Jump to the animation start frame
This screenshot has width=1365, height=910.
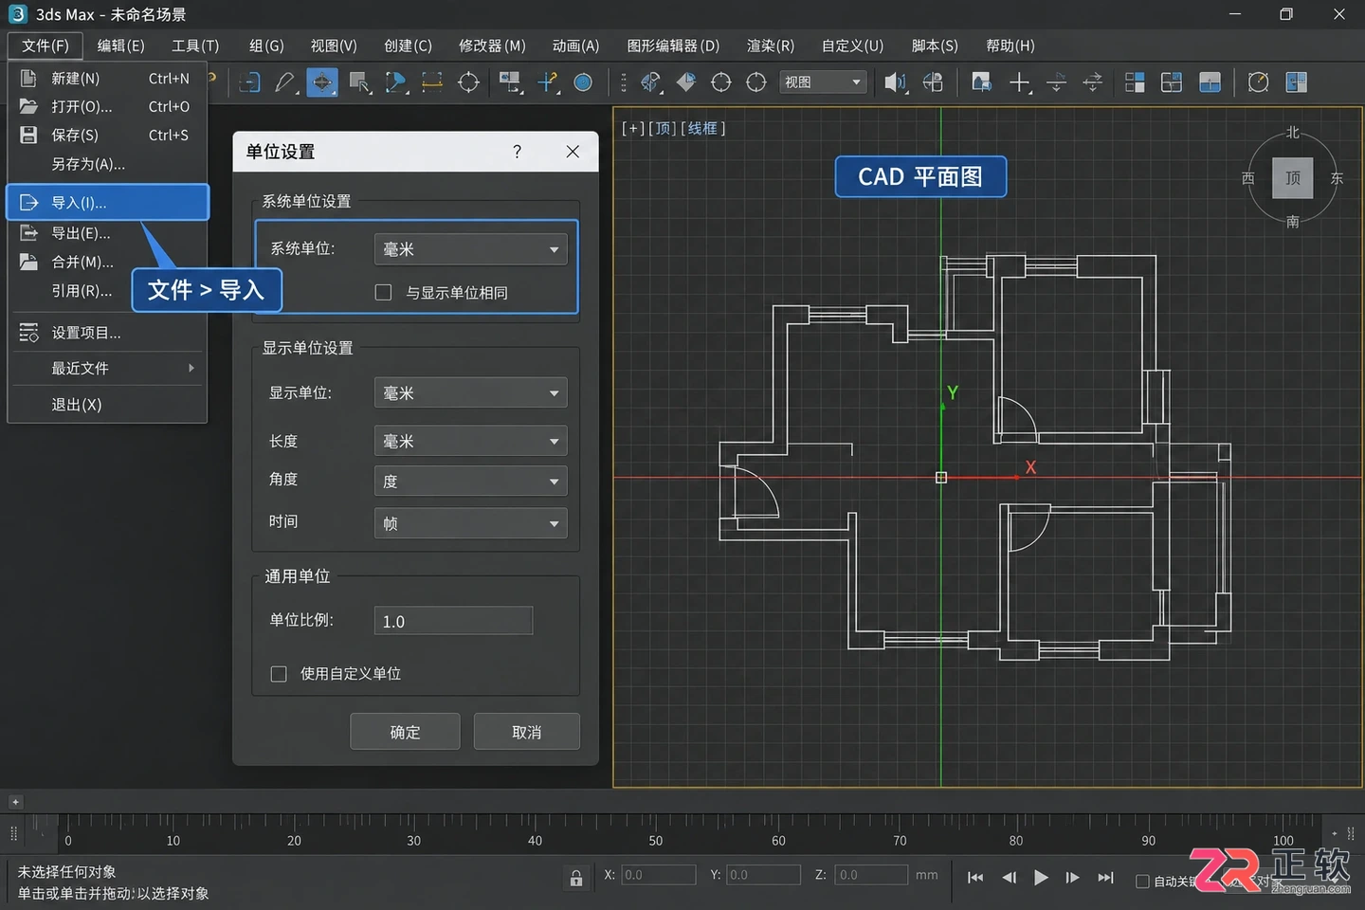[975, 878]
